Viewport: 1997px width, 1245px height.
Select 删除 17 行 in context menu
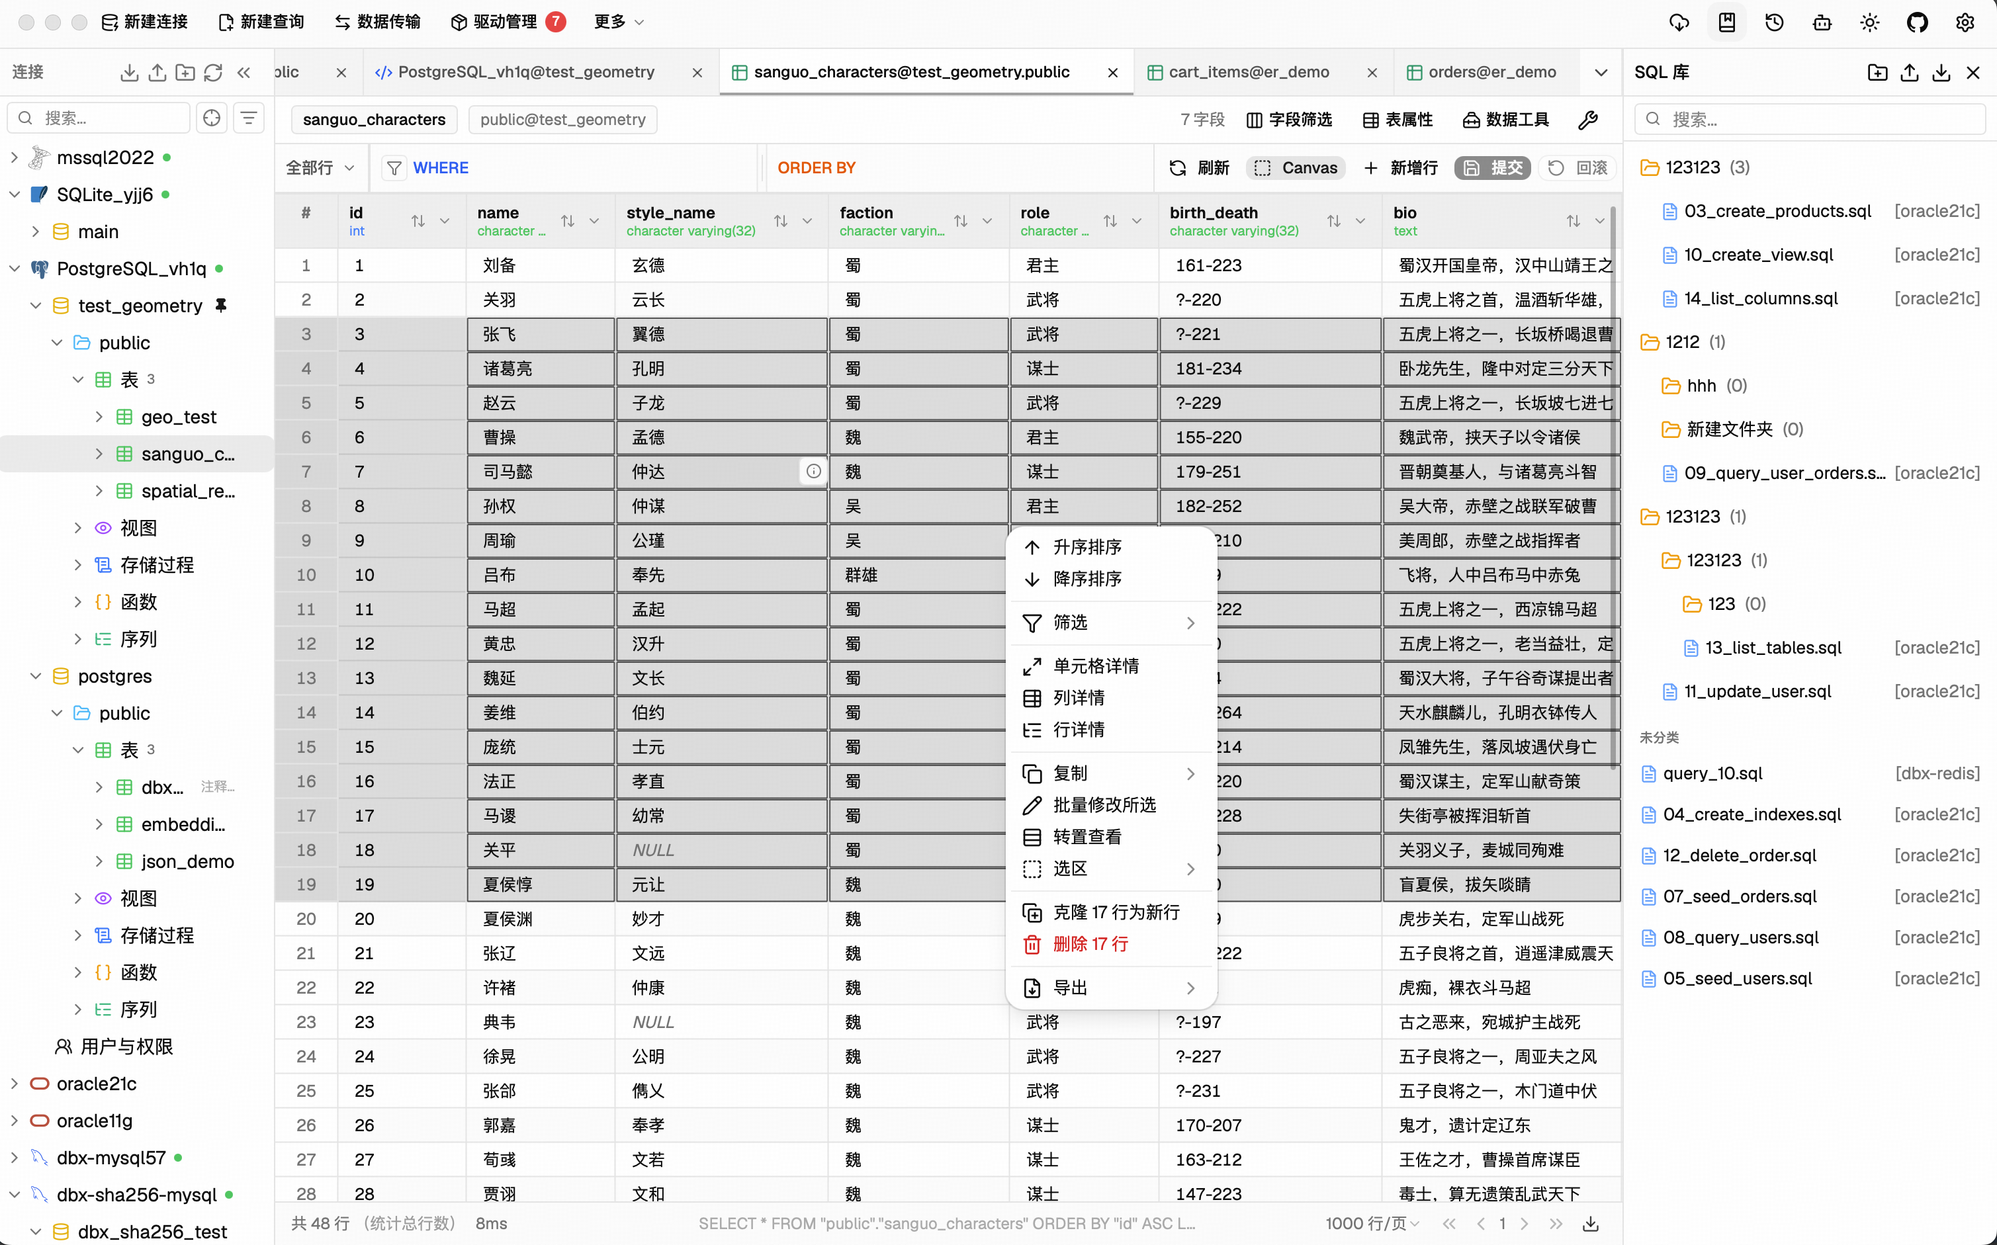click(x=1111, y=943)
